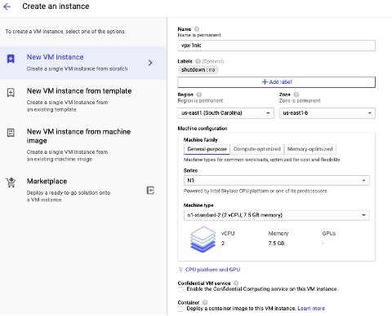Open the help icon next to Container
The height and width of the screenshot is (316, 392).
coord(205,302)
